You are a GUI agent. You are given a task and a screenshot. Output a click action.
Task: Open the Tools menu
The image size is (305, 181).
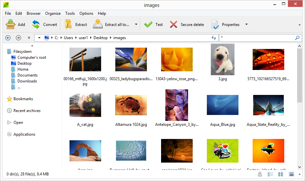(70, 13)
